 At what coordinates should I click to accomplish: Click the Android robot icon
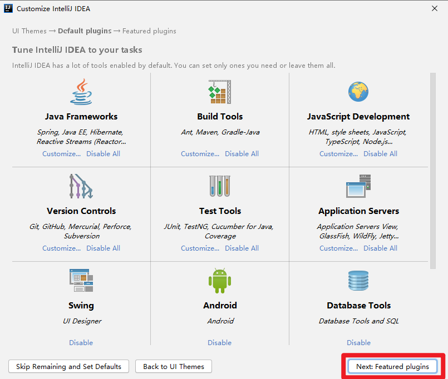220,281
